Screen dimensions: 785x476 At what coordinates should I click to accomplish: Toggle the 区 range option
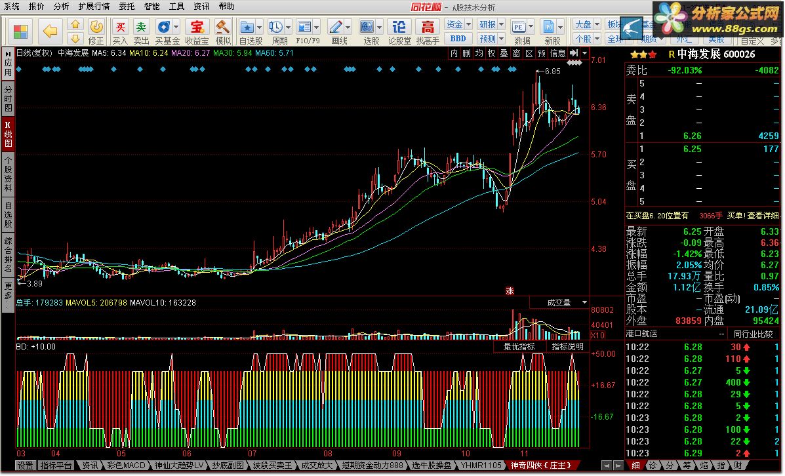[529, 53]
